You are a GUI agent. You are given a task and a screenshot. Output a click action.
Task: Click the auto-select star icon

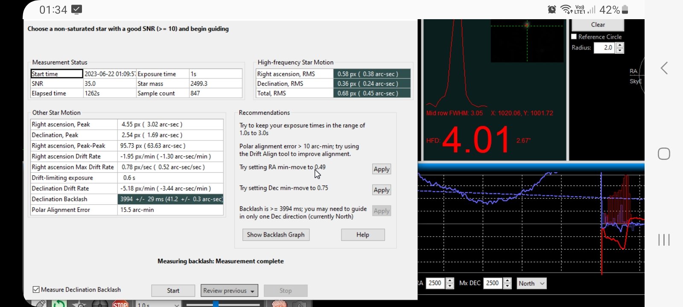[79, 304]
